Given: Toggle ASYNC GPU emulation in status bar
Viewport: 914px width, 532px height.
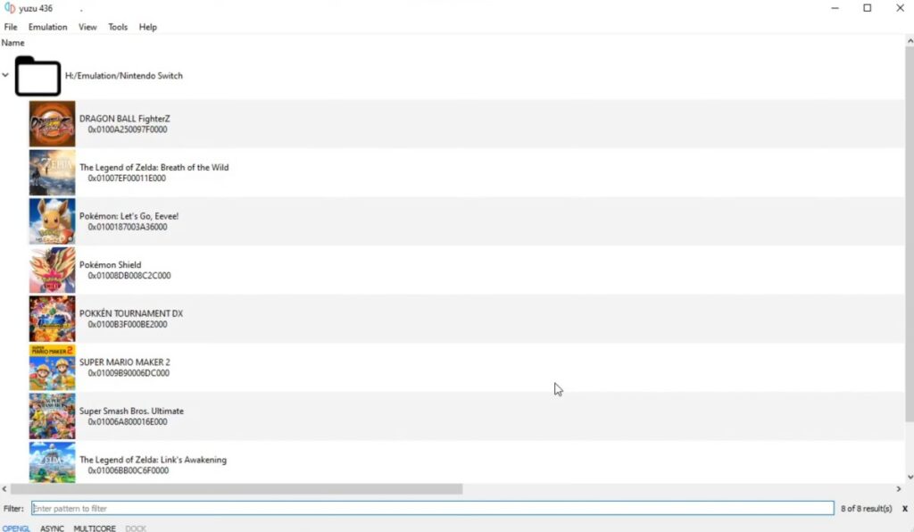Looking at the screenshot, I should tap(52, 528).
